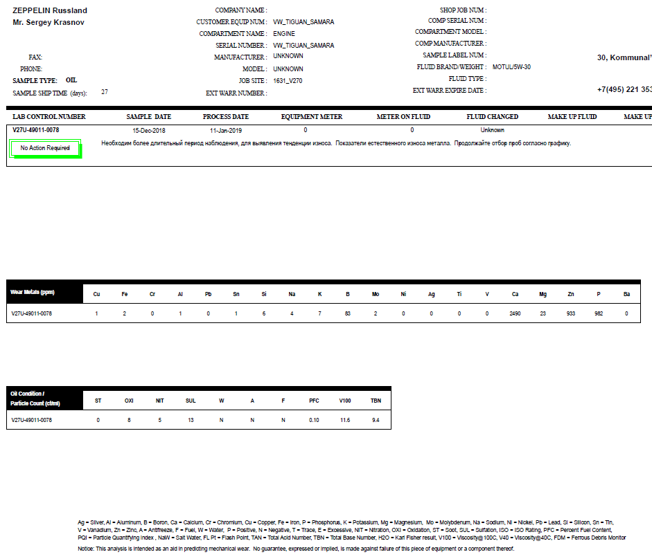Click the METER ON FLUID column header
This screenshot has width=652, height=559.
click(403, 117)
